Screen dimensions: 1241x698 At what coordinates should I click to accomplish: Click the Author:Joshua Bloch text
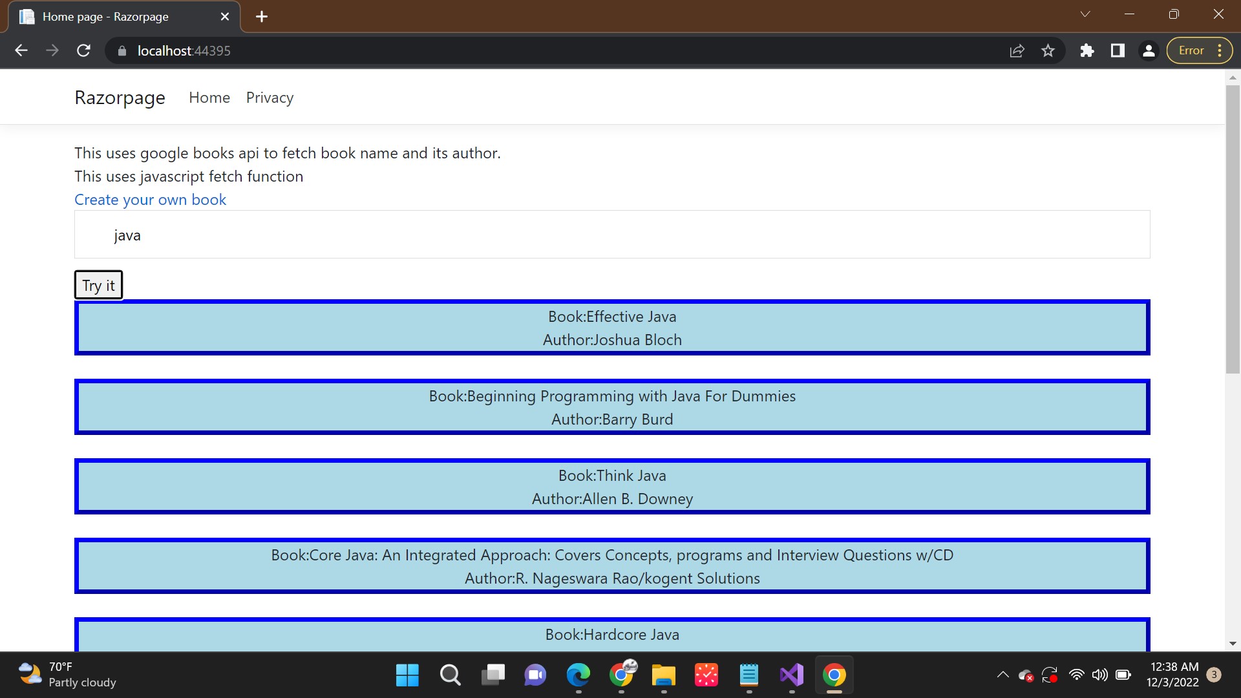(x=612, y=340)
